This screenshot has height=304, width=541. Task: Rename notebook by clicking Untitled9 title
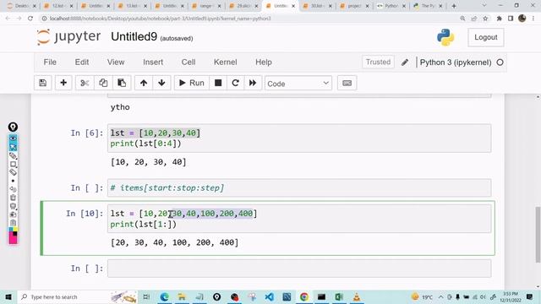[134, 36]
